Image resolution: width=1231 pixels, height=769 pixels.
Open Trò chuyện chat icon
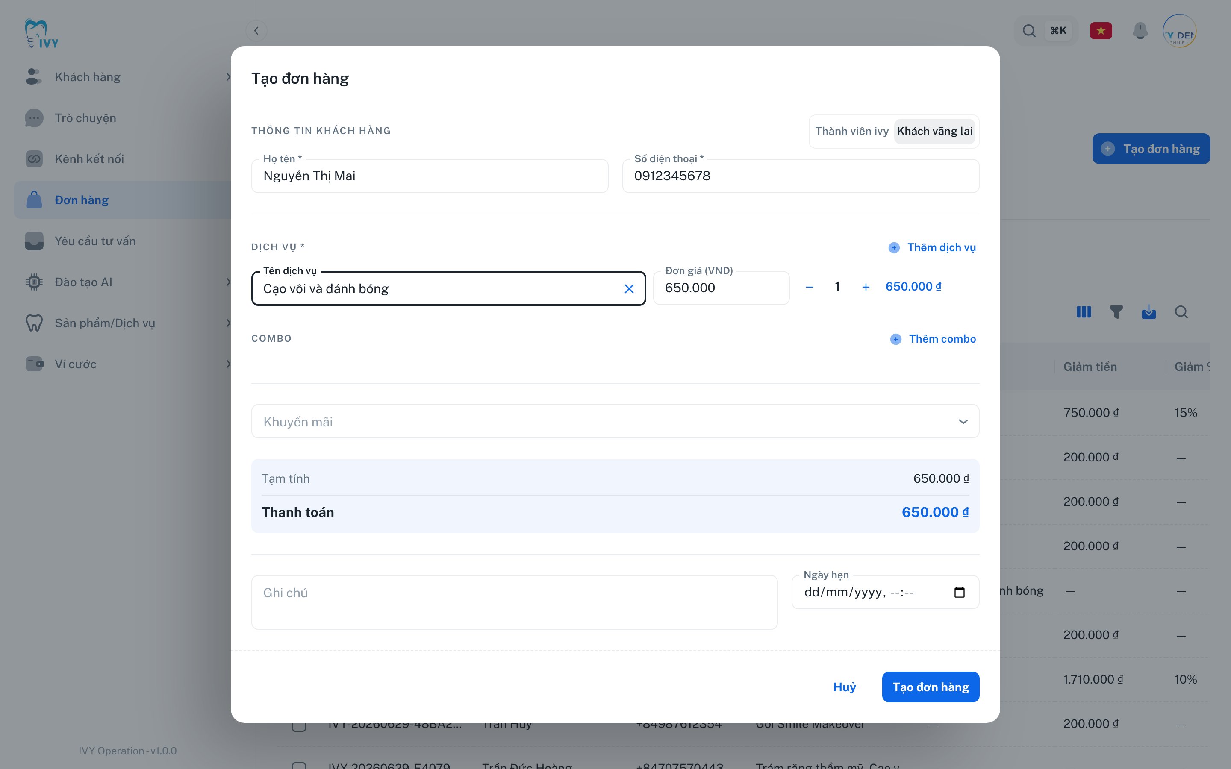pyautogui.click(x=34, y=118)
